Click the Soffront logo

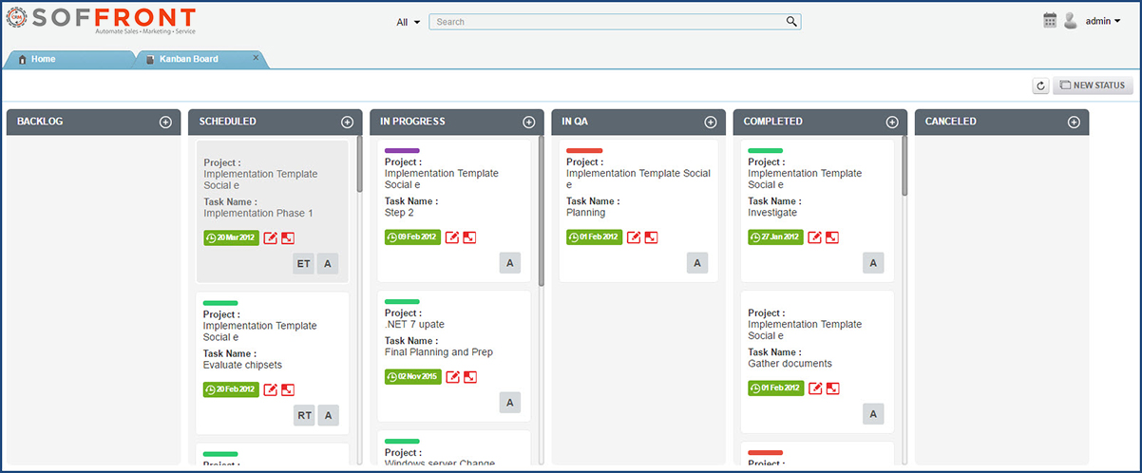point(102,20)
